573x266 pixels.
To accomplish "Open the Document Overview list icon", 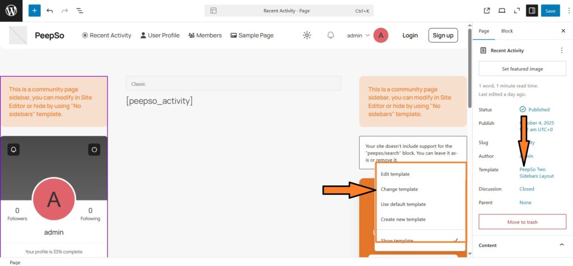I will pos(79,11).
